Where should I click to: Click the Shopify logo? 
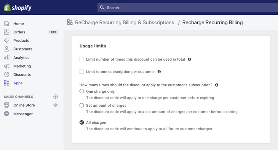[18, 8]
